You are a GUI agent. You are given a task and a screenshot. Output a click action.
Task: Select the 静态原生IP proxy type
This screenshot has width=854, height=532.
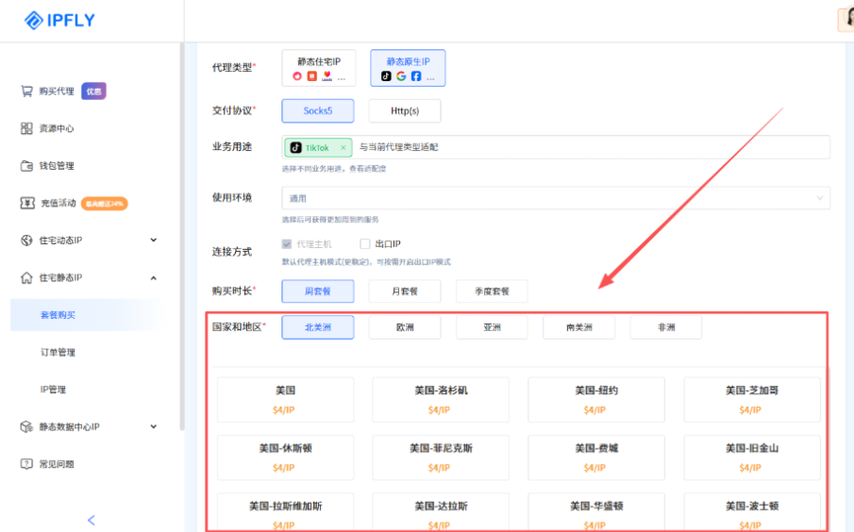[x=408, y=68]
